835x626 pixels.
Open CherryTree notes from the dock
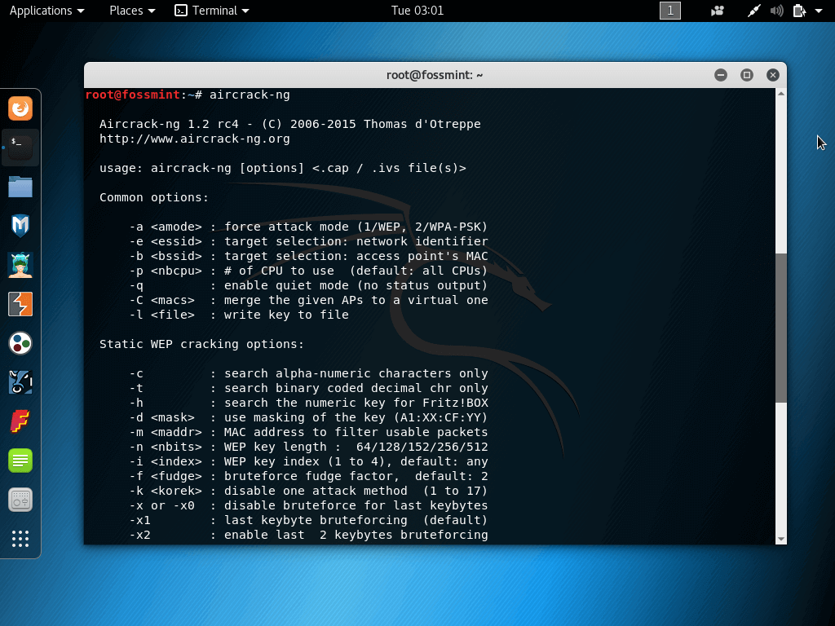pos(20,461)
